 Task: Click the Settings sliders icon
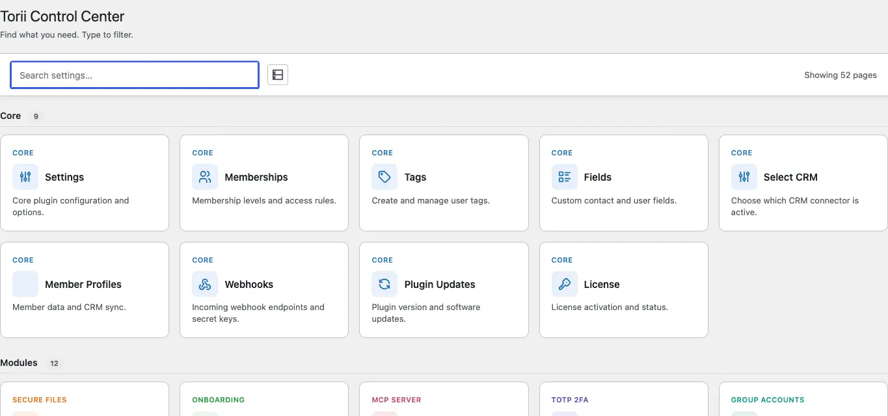25,177
